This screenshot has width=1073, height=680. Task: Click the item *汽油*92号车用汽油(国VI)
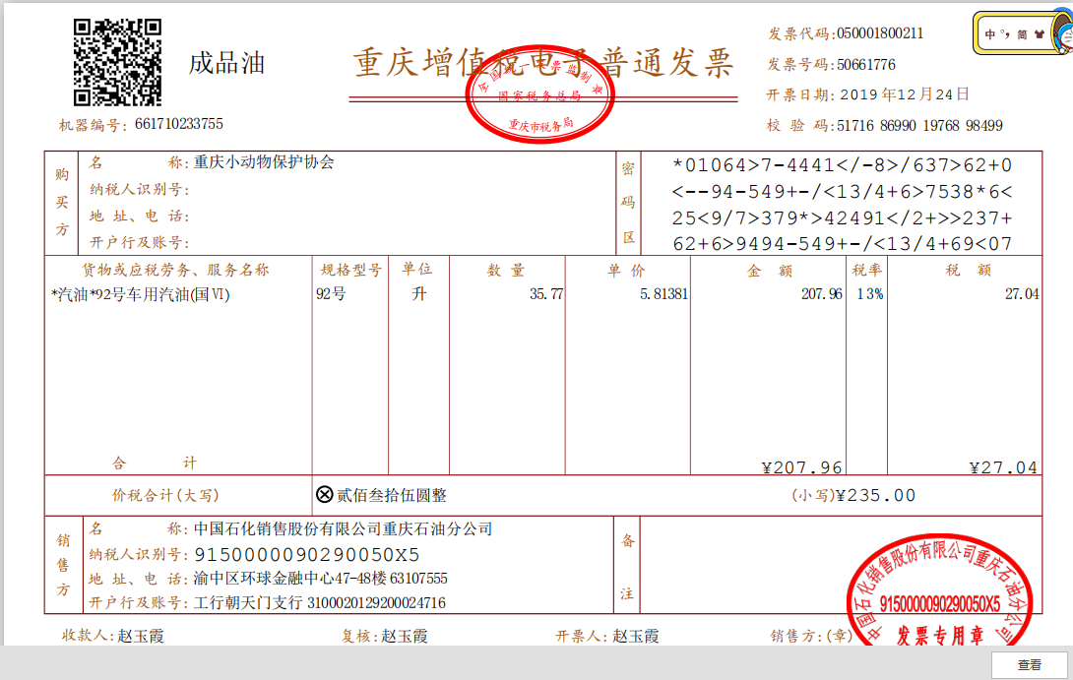141,295
